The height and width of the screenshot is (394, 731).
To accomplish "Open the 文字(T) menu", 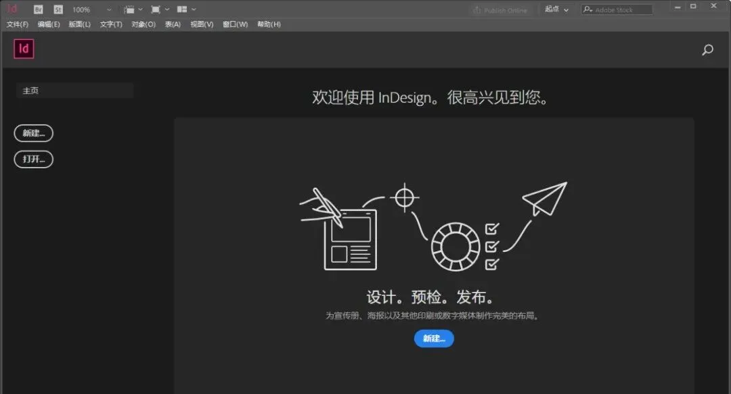I will click(x=111, y=24).
